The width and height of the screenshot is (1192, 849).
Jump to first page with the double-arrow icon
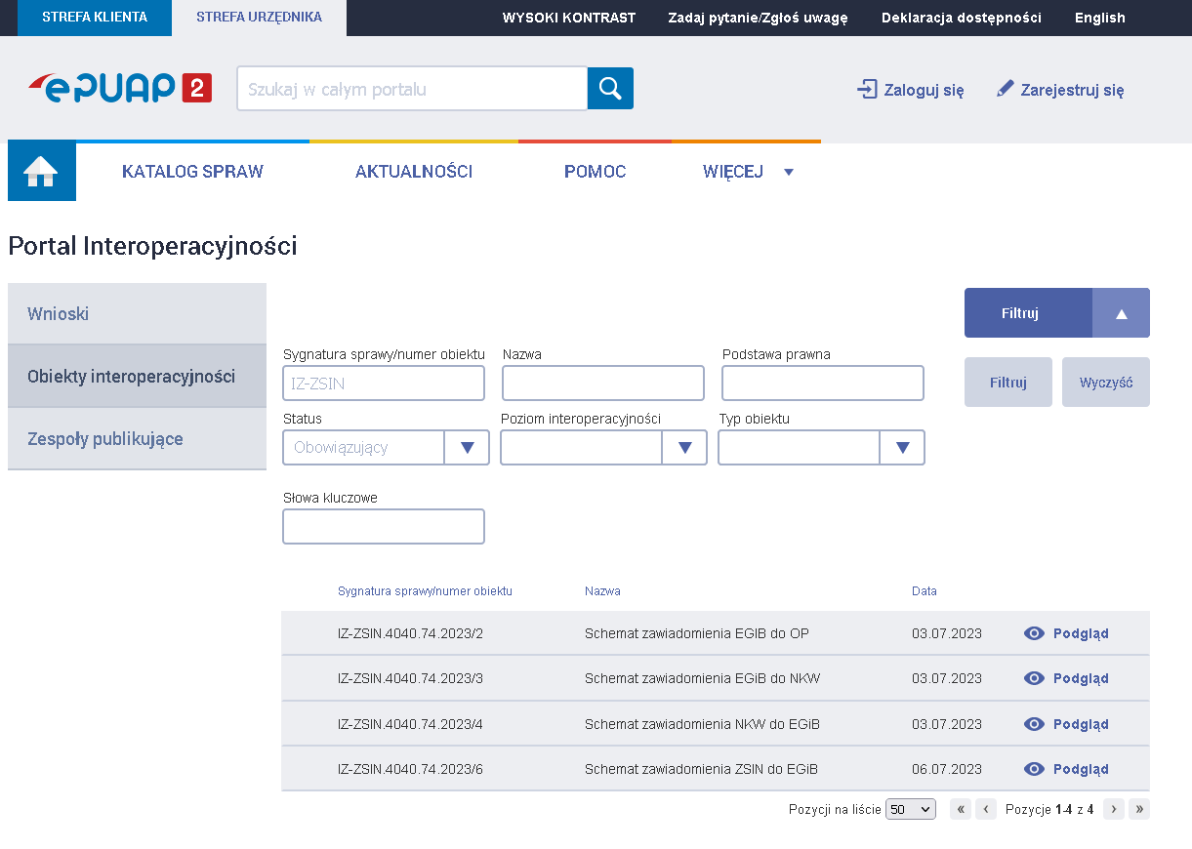coord(960,809)
